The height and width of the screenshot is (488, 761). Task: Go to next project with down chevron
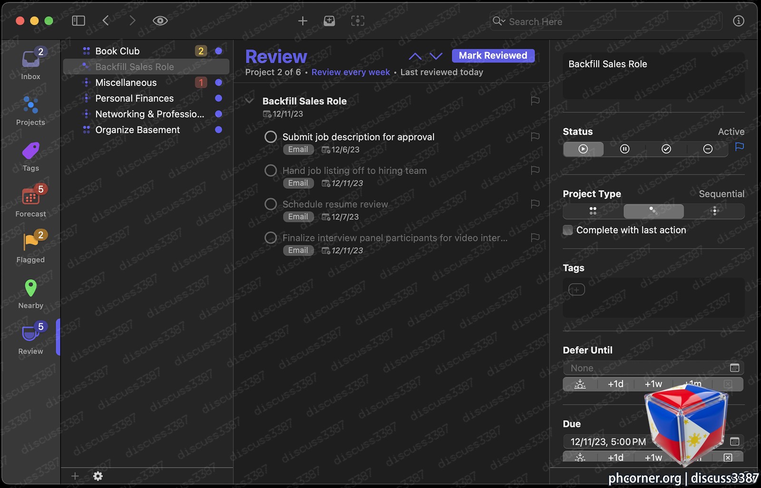point(436,56)
